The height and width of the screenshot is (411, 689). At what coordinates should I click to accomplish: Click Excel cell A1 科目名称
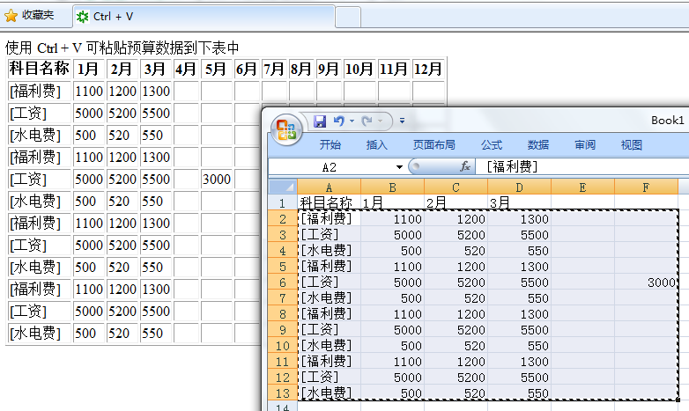[x=330, y=203]
